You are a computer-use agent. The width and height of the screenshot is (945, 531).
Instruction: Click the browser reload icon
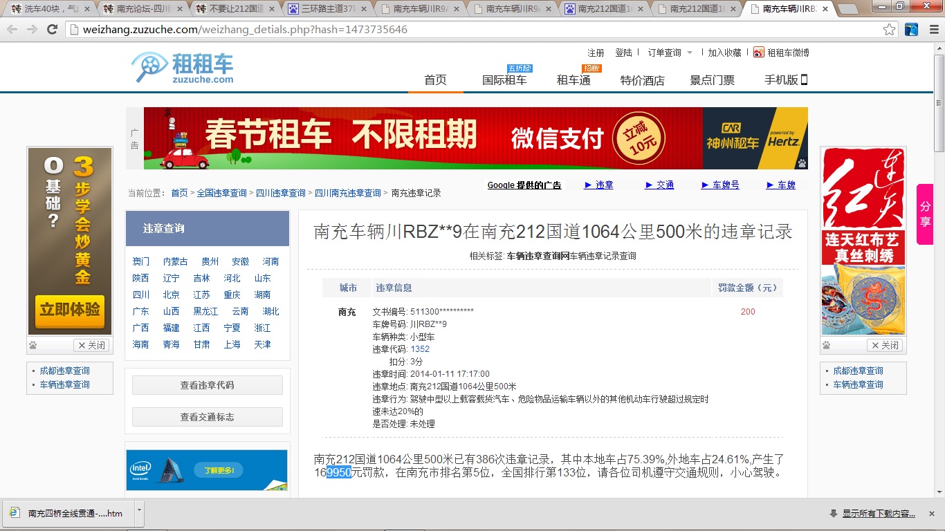(52, 30)
